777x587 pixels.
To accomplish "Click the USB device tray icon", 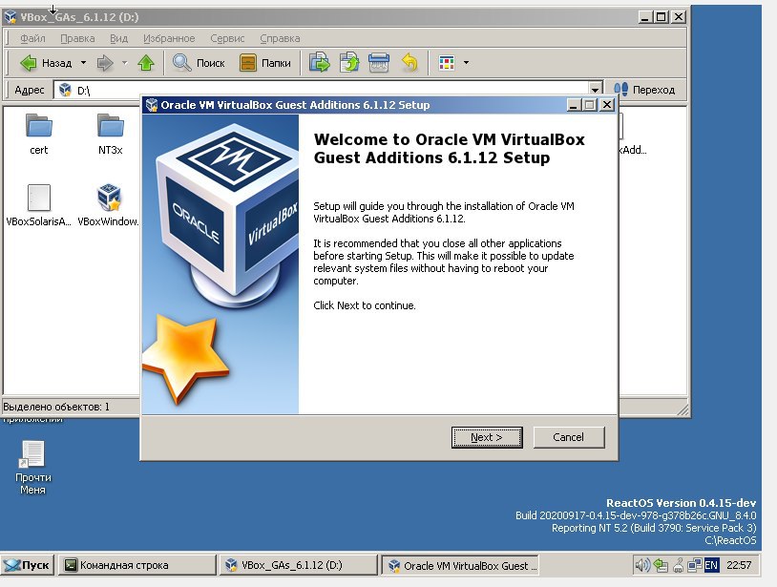I will coord(678,565).
